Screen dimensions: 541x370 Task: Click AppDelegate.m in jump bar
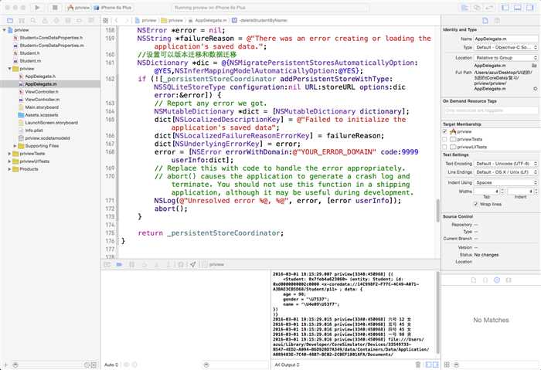point(208,21)
